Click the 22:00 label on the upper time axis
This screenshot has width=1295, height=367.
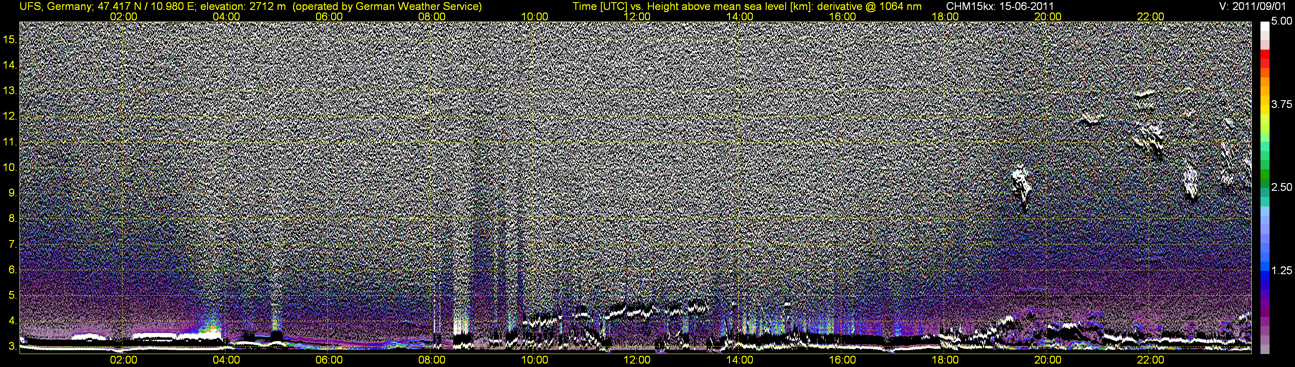(x=1151, y=16)
